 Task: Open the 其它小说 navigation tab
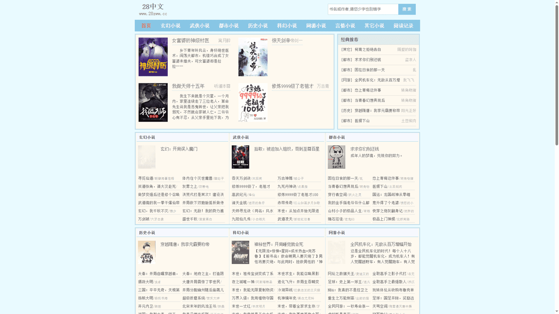374,26
